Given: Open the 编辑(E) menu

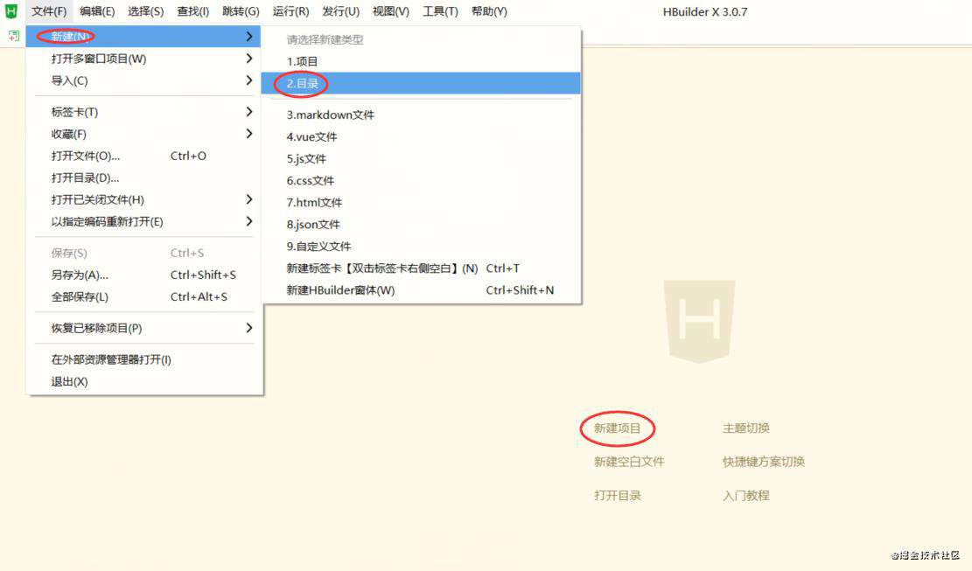Looking at the screenshot, I should click(97, 11).
